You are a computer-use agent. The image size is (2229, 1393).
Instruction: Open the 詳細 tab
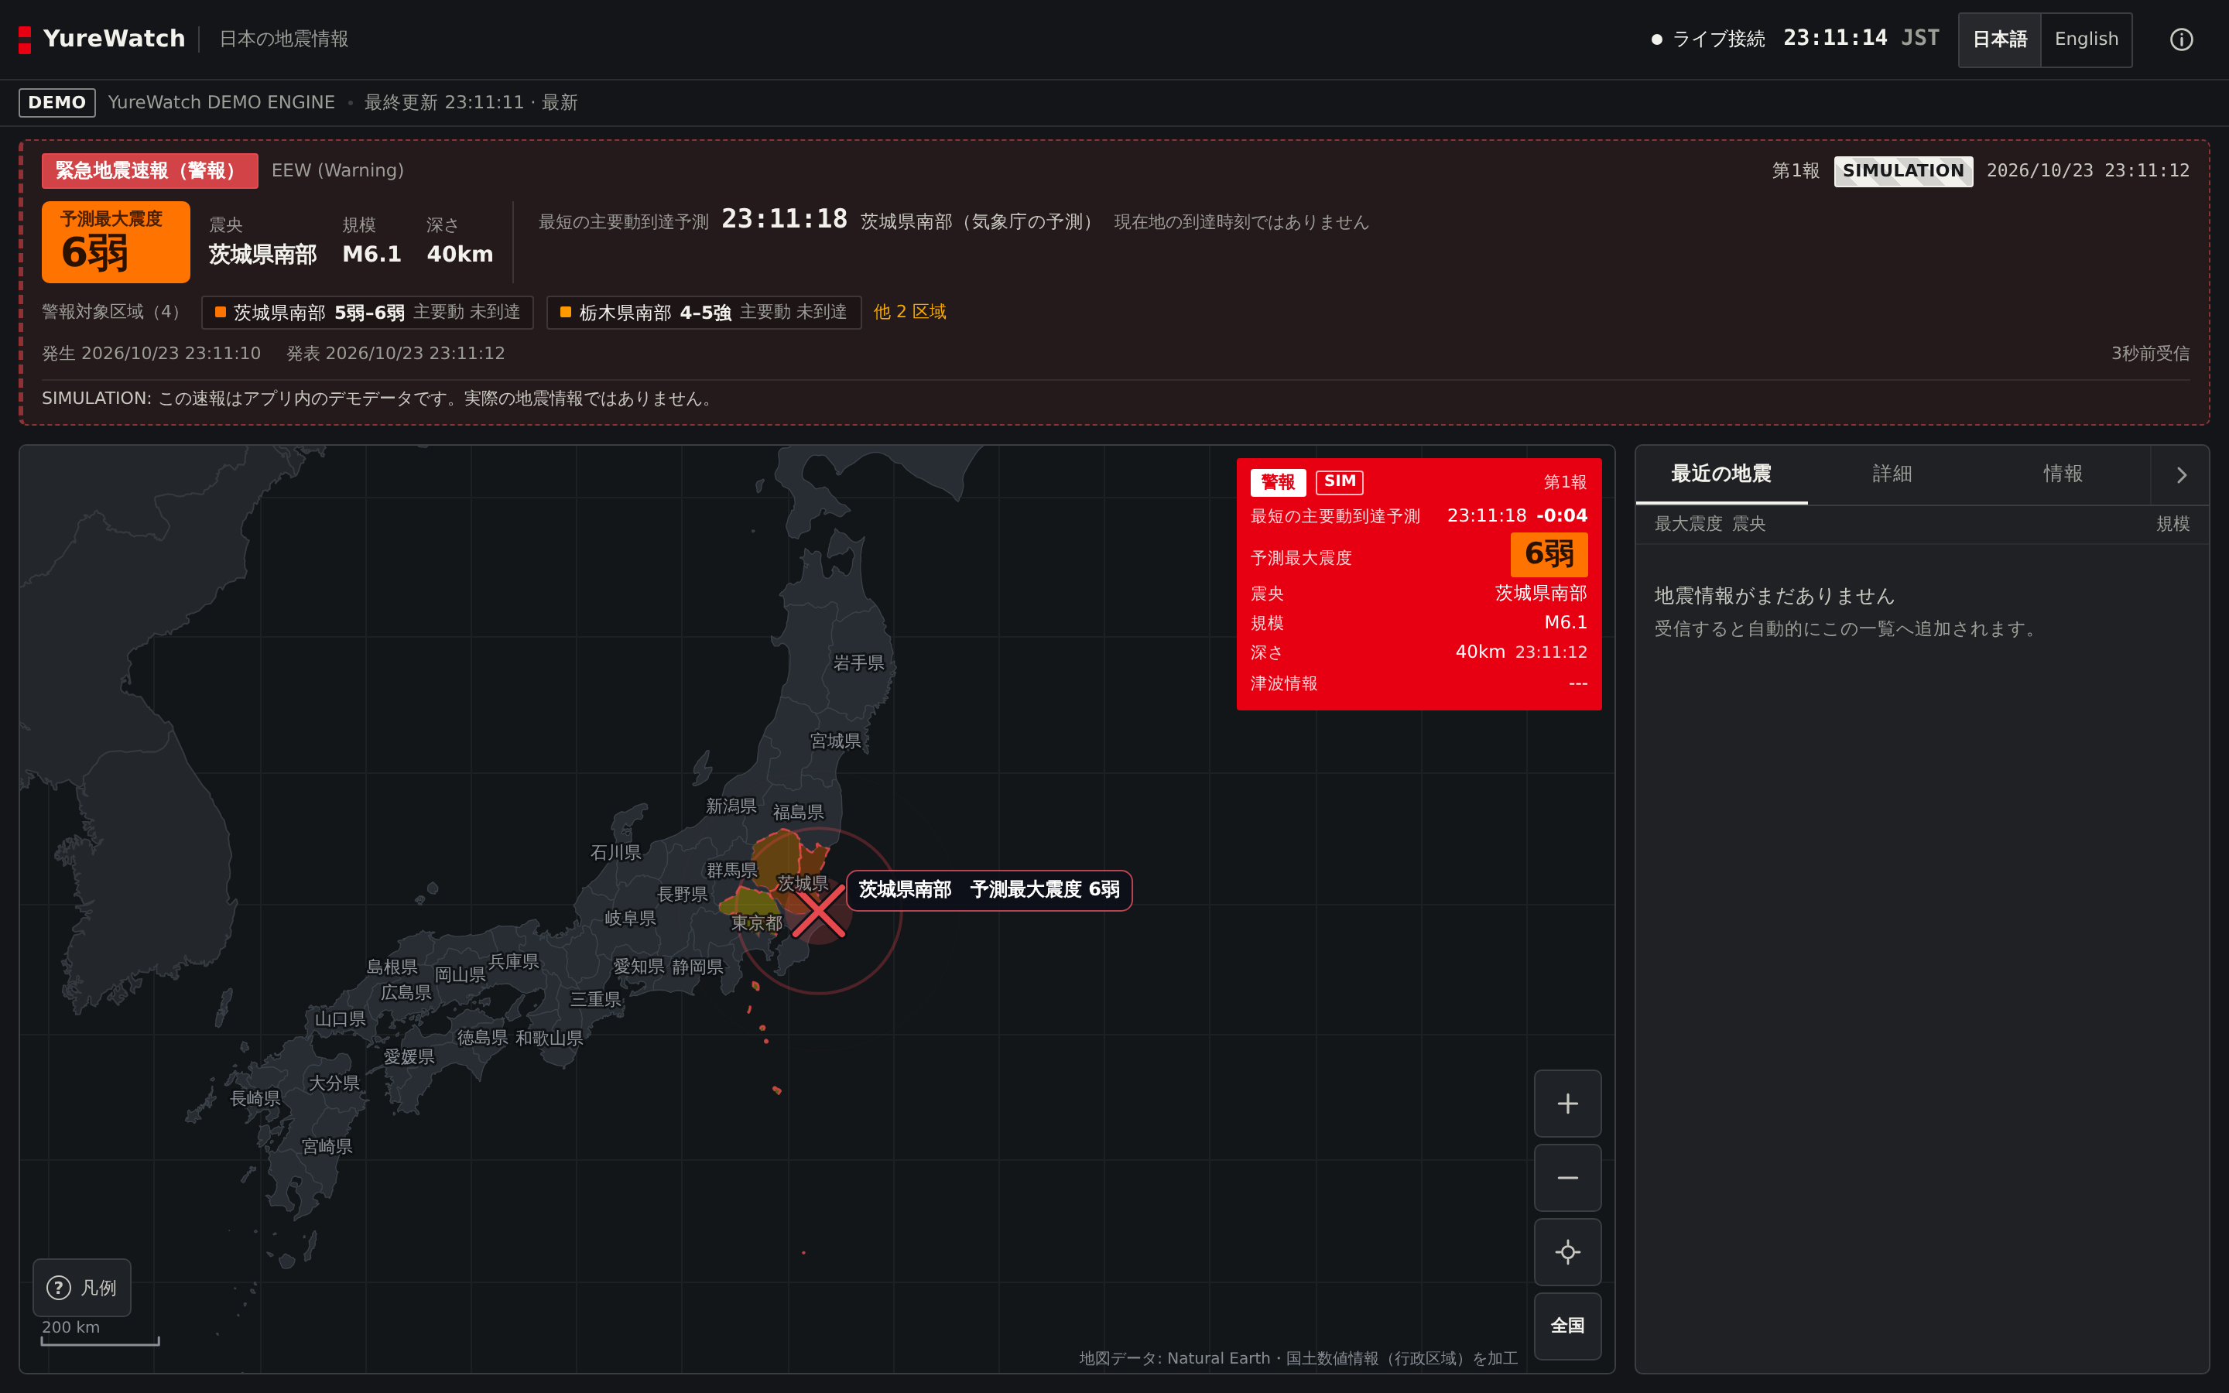(1892, 474)
